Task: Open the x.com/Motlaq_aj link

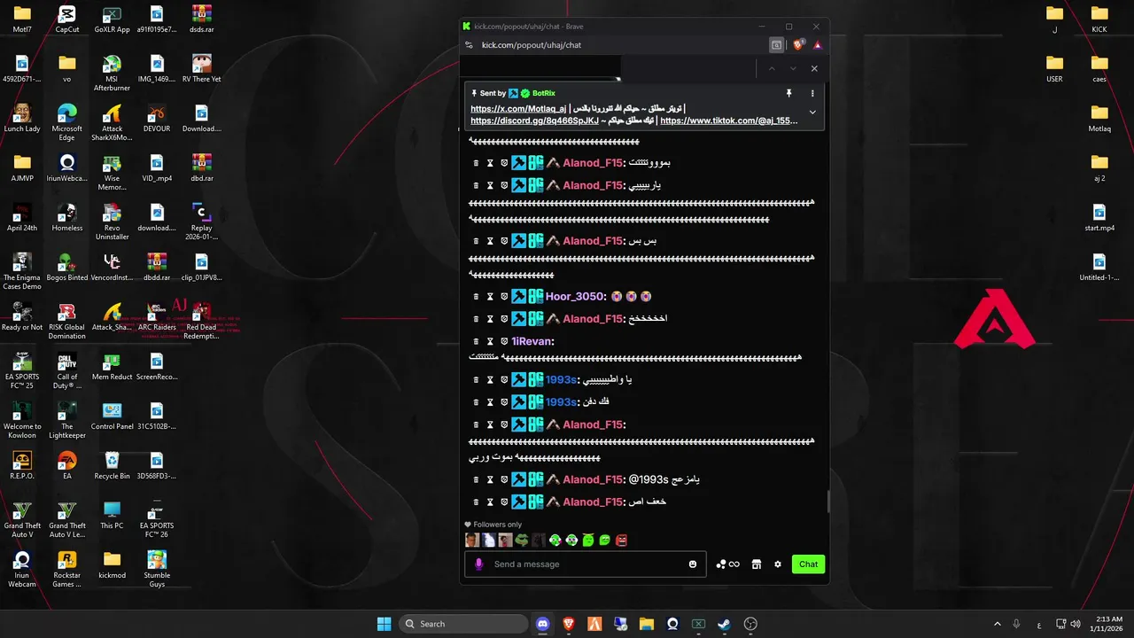Action: click(x=518, y=109)
